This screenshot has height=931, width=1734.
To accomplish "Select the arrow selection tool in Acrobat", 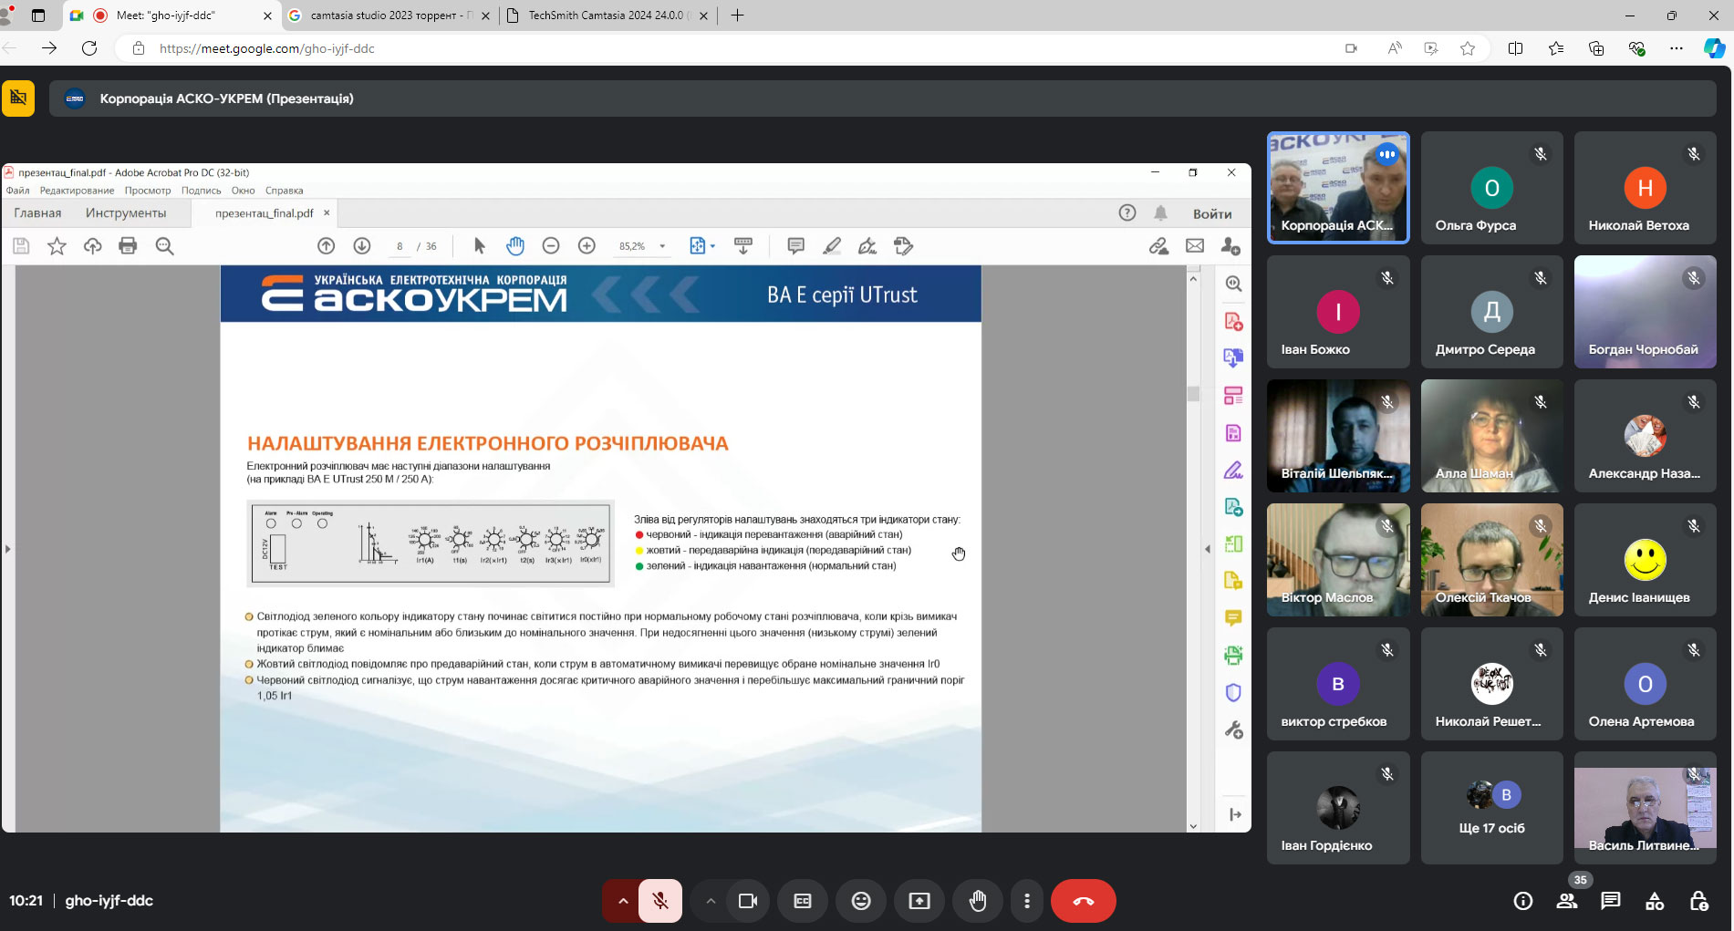I will pos(480,246).
